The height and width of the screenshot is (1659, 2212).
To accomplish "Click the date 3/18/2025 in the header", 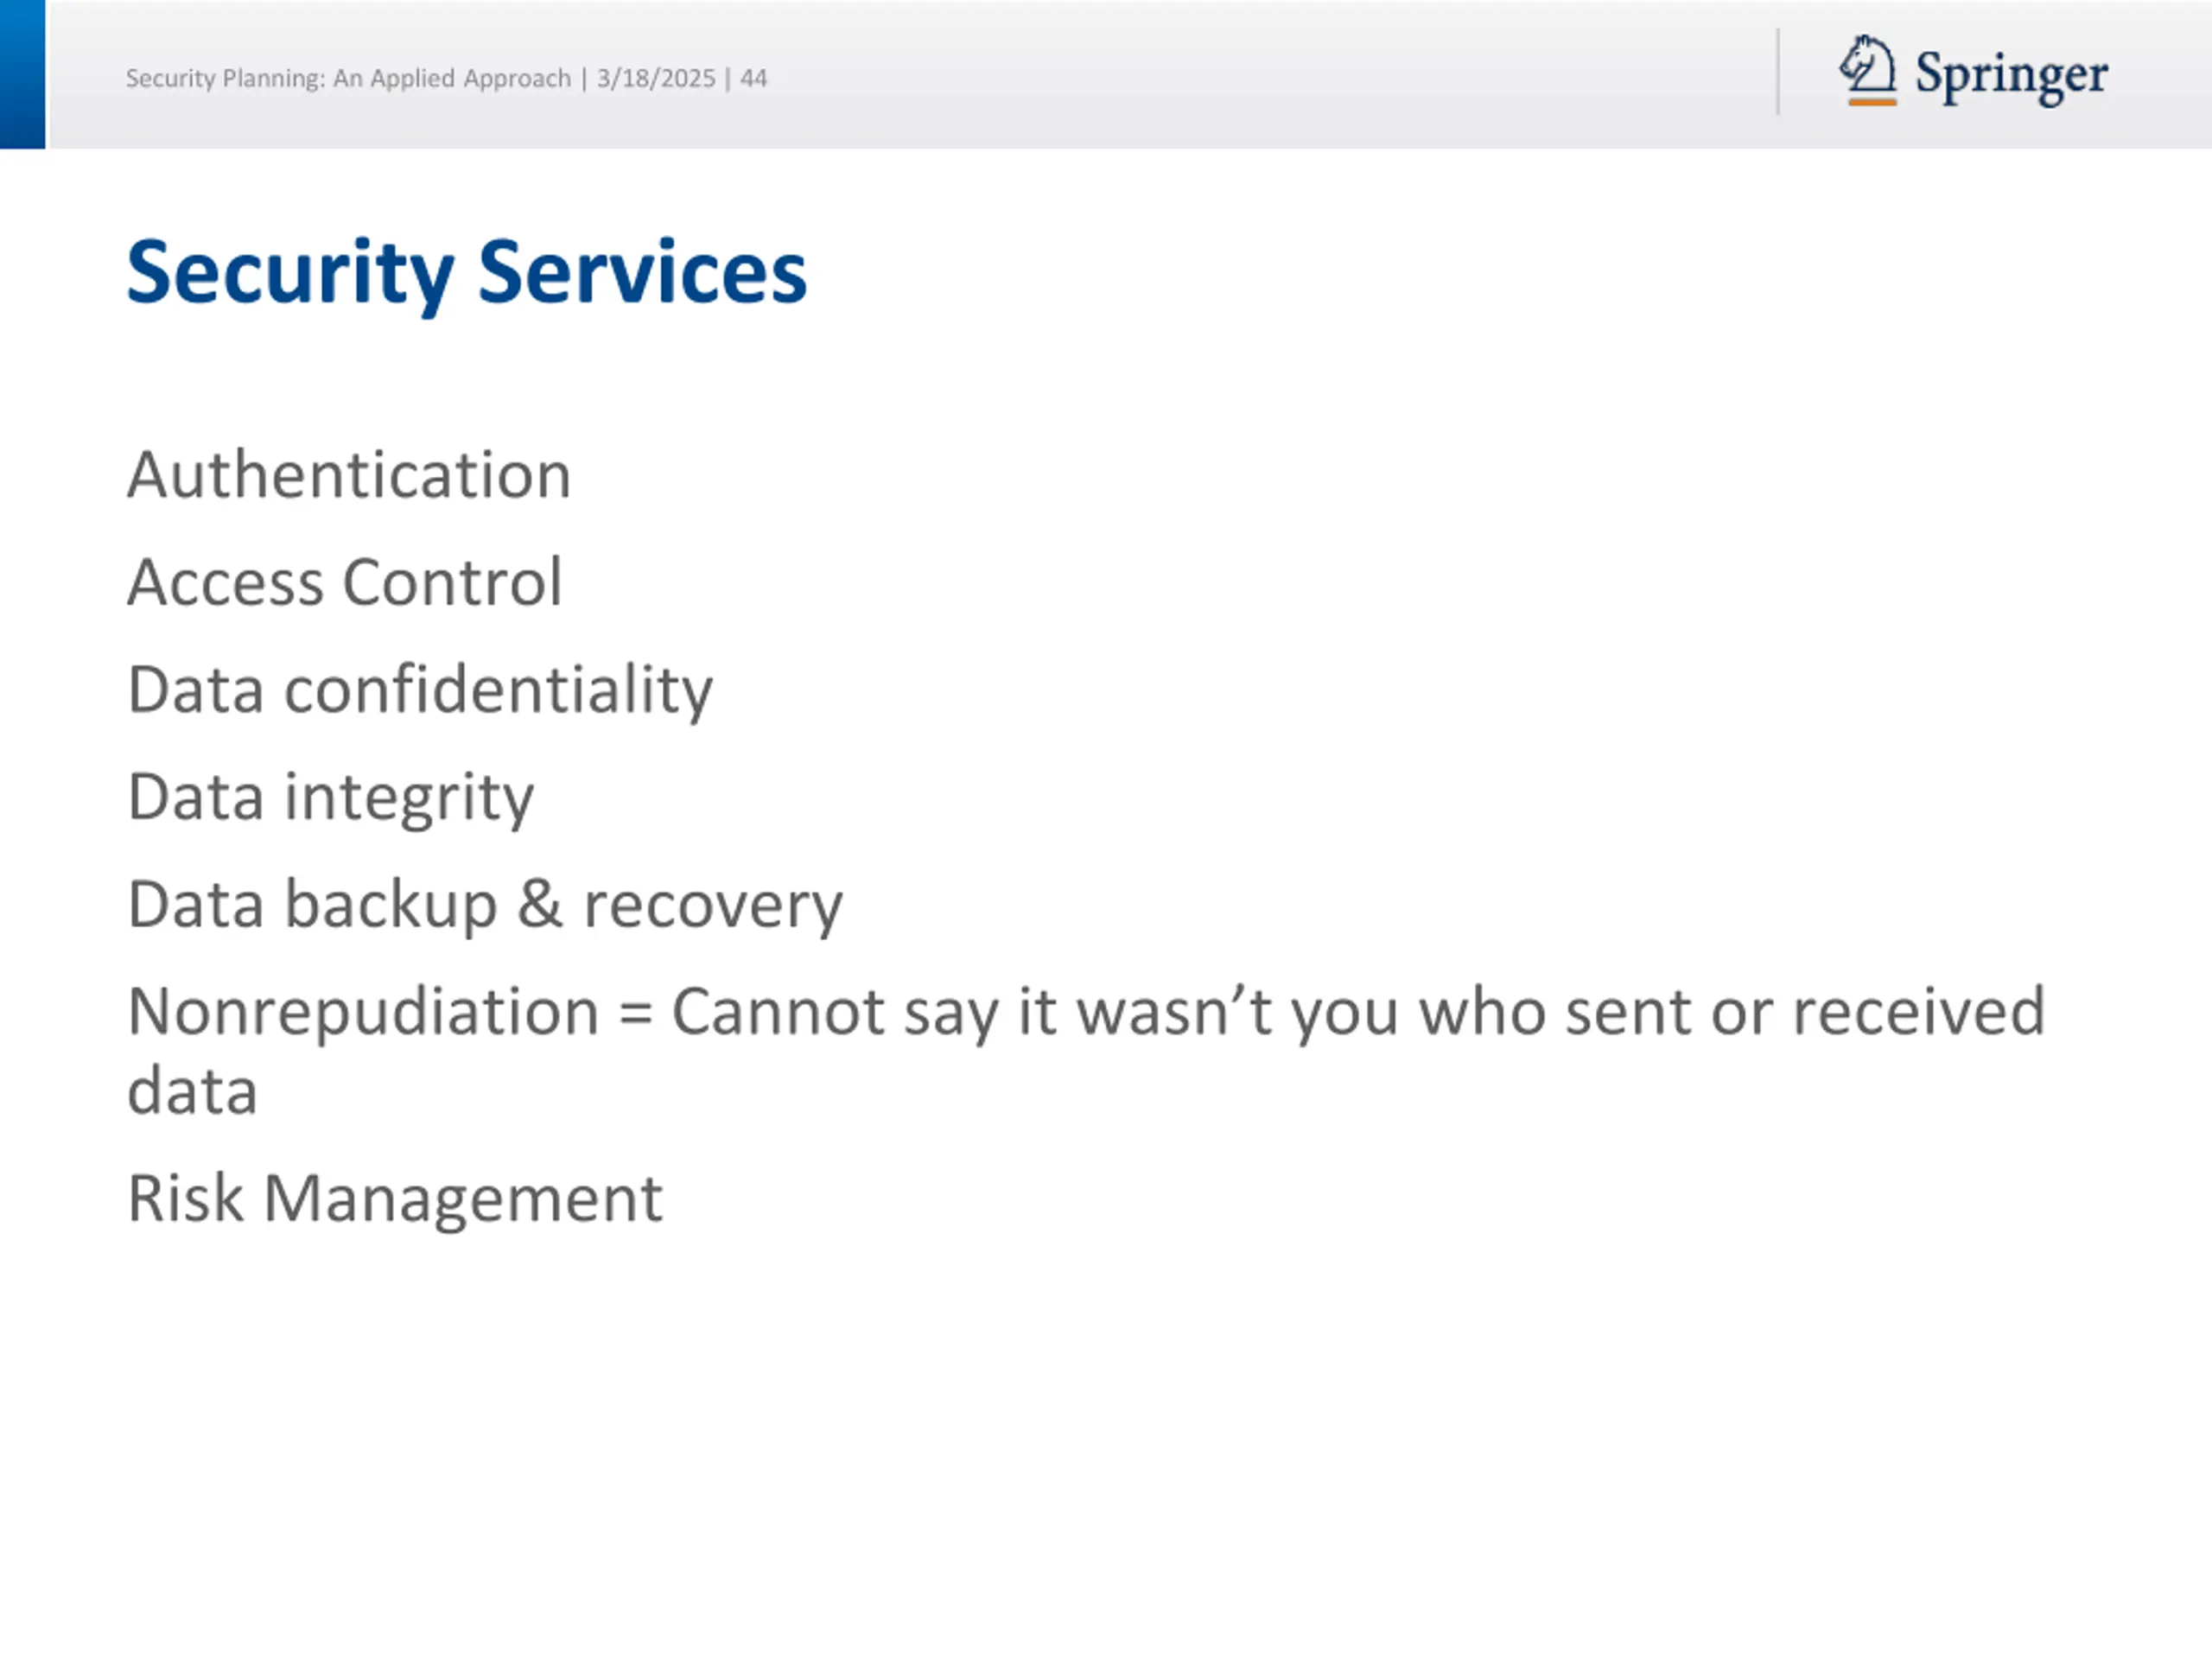I will click(656, 78).
